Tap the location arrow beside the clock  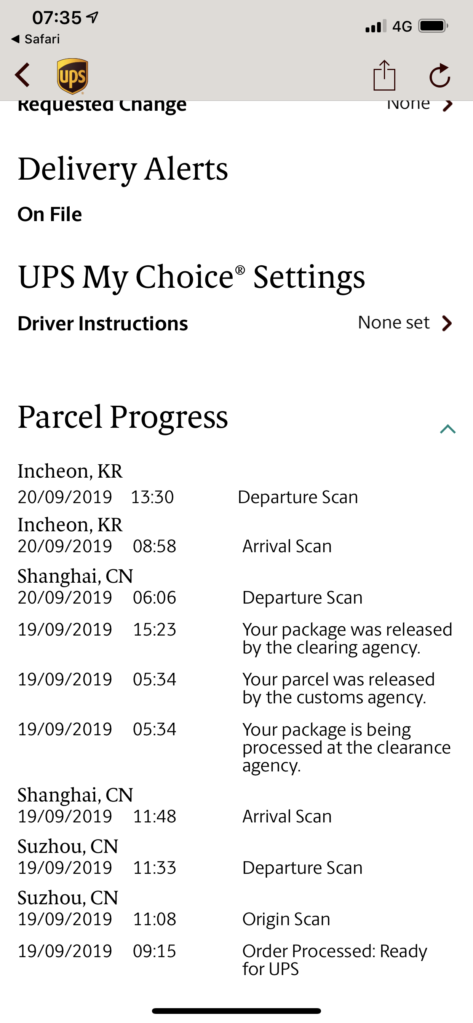point(93,17)
